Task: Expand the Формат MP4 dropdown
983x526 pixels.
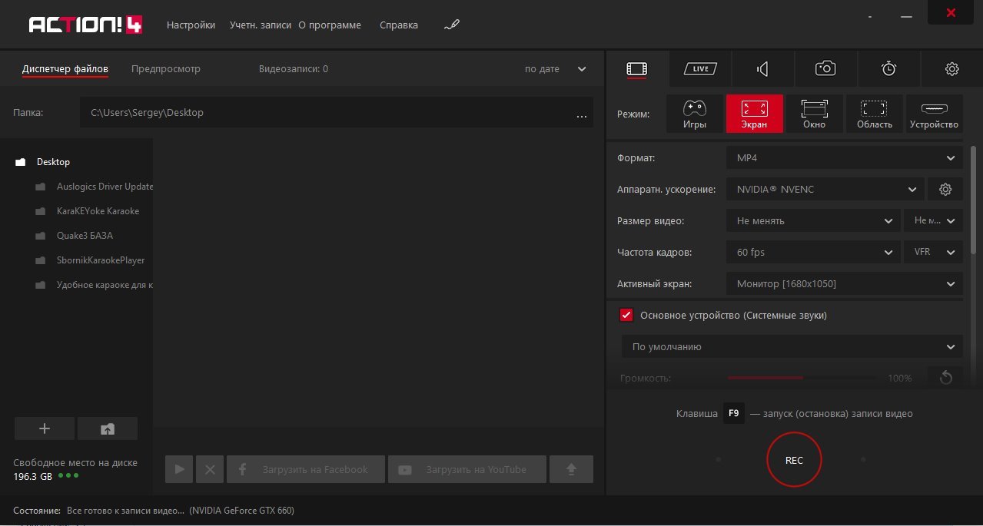Action: pyautogui.click(x=845, y=157)
